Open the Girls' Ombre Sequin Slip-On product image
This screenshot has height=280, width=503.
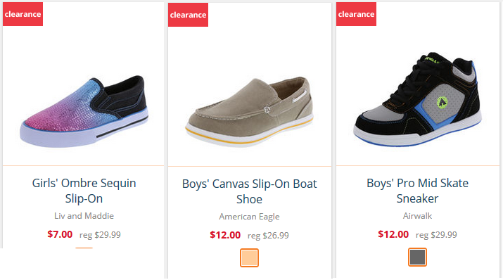click(x=84, y=111)
